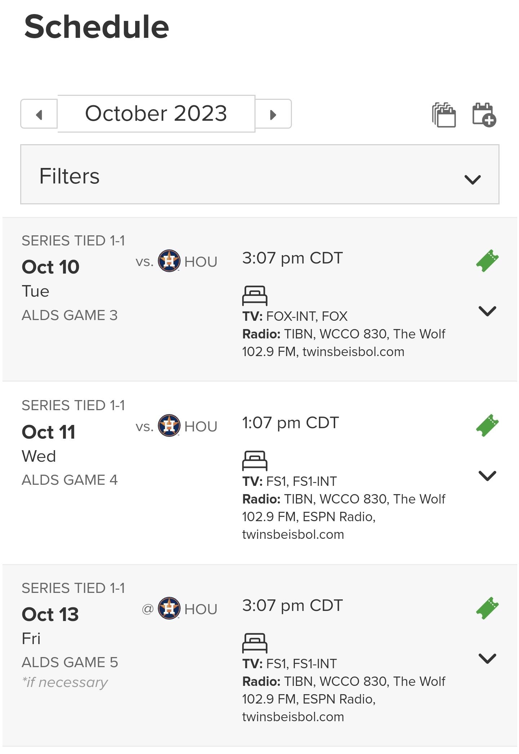This screenshot has height=754, width=519.
Task: Click the add-to-calendar icon
Action: pyautogui.click(x=484, y=115)
